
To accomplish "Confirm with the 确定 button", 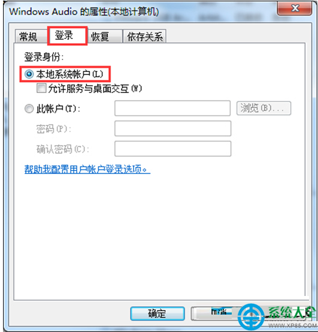I will [x=158, y=313].
